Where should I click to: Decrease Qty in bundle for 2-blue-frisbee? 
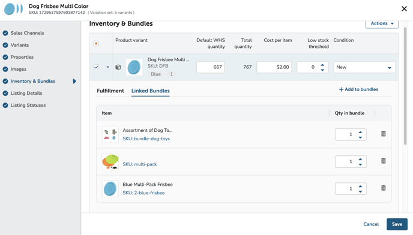click(360, 192)
